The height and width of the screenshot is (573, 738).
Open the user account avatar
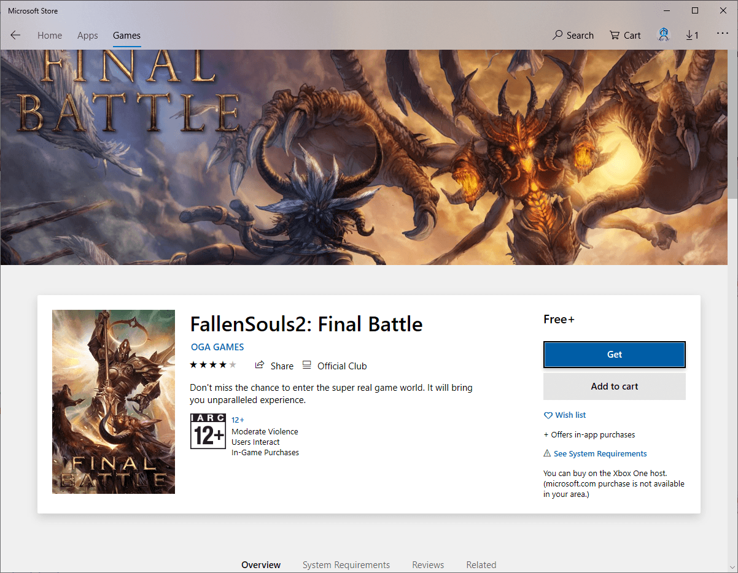pyautogui.click(x=664, y=35)
